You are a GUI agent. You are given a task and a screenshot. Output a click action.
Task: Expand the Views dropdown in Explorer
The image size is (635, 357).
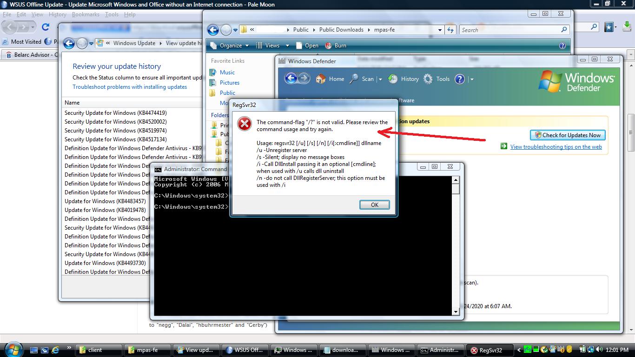[x=287, y=46]
